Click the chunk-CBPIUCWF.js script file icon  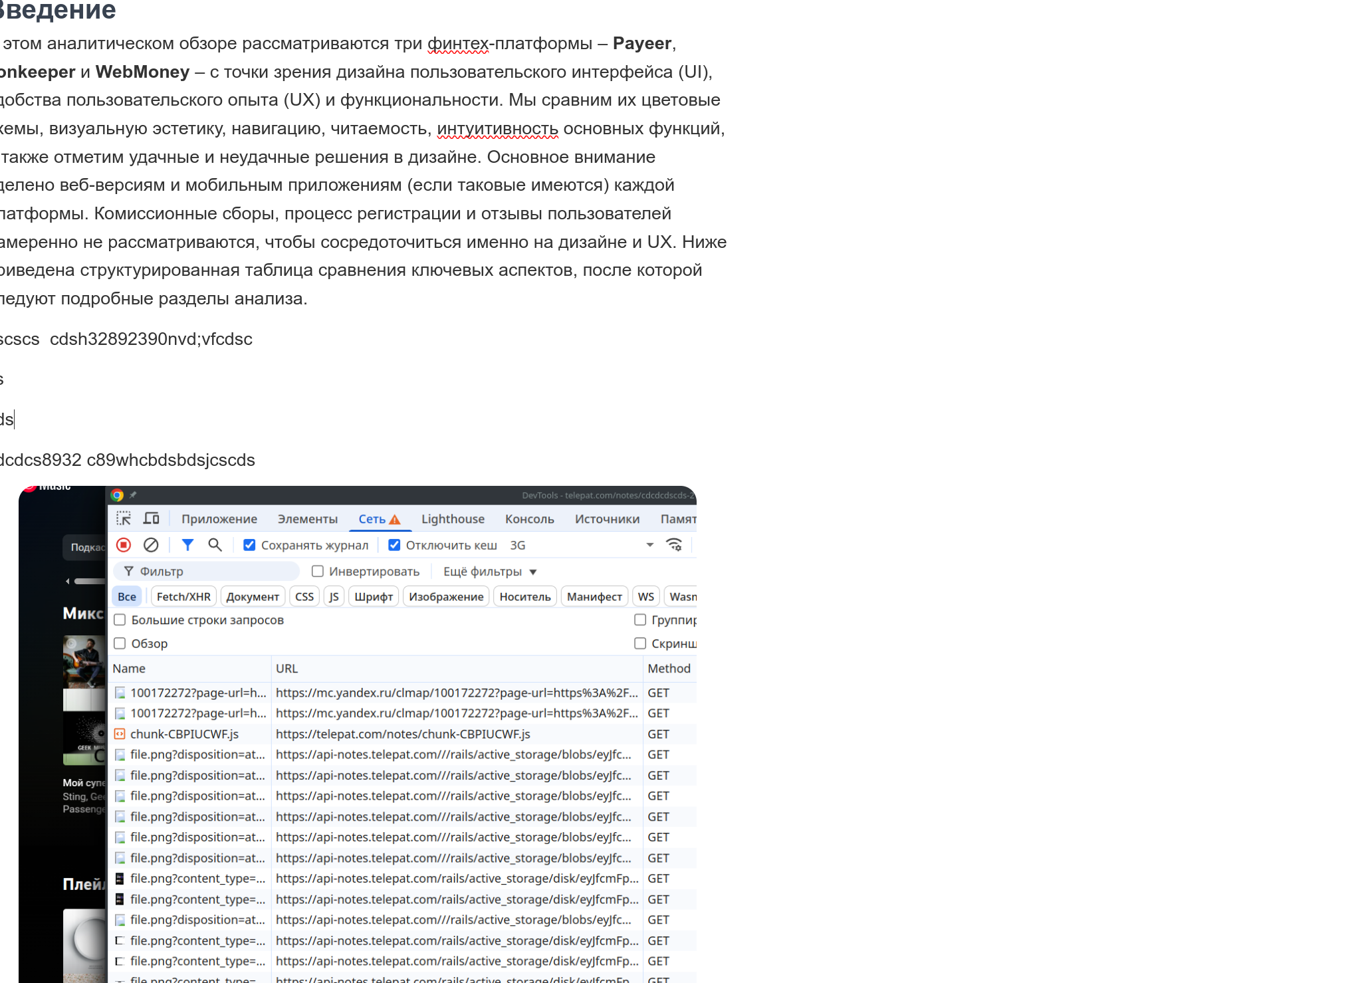pyautogui.click(x=120, y=734)
